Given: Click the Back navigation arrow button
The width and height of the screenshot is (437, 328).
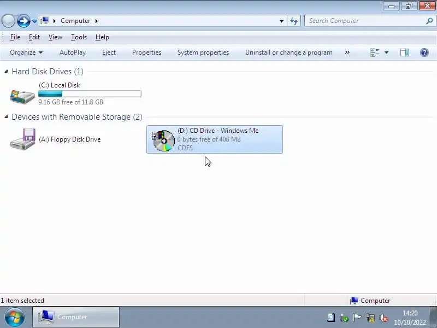Looking at the screenshot, I should tap(8, 21).
